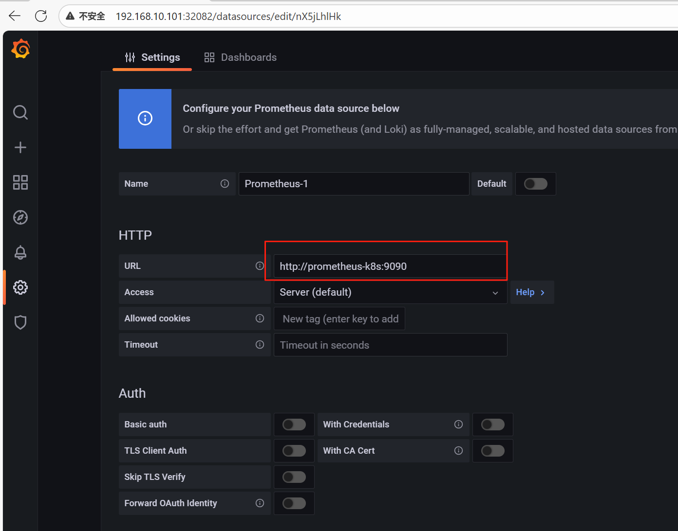
Task: Click the info icon beside Timeout
Action: pos(260,344)
